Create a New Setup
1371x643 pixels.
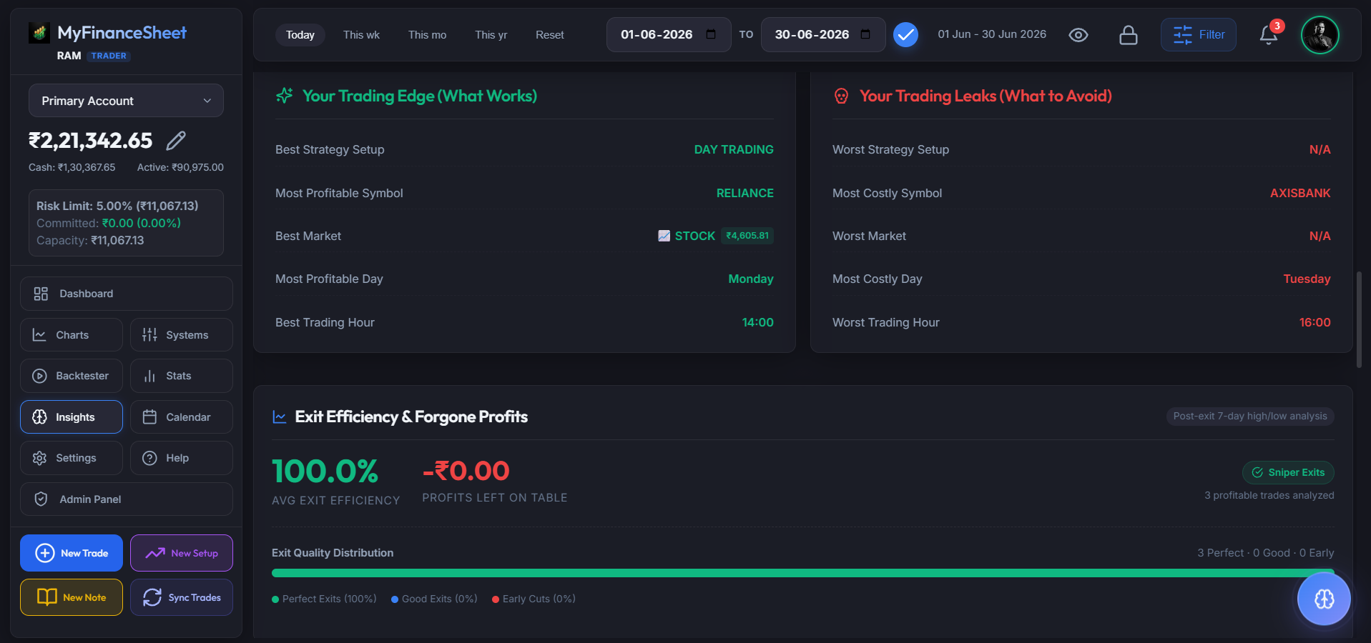[x=182, y=553]
